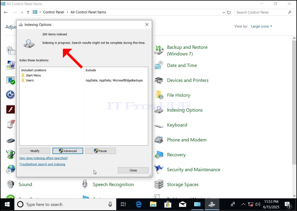The height and width of the screenshot is (211, 297).
Task: Open 'How does indexing affect searches?' link
Action: coord(43,158)
